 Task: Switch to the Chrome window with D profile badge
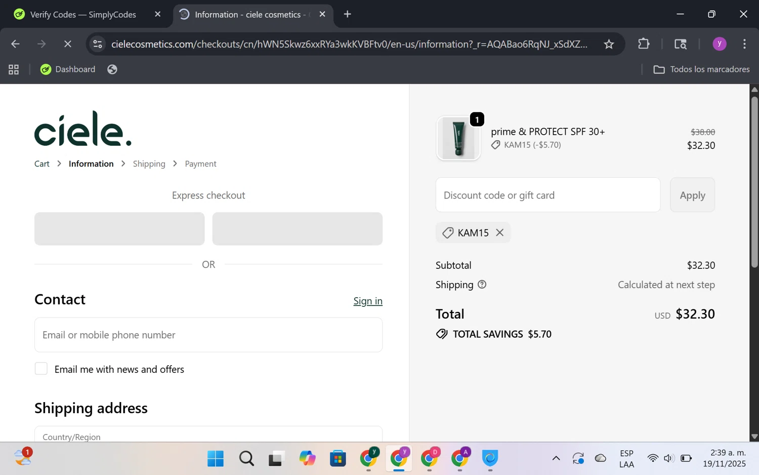pyautogui.click(x=430, y=459)
